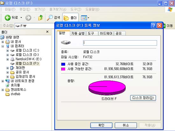Screen dimensions: 175x131
Task: Click the 디스크 정리(D) button
Action: [143, 98]
